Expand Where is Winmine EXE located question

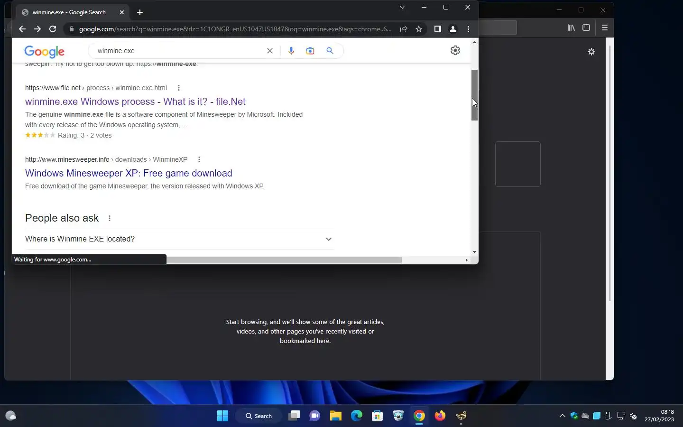[x=179, y=239]
